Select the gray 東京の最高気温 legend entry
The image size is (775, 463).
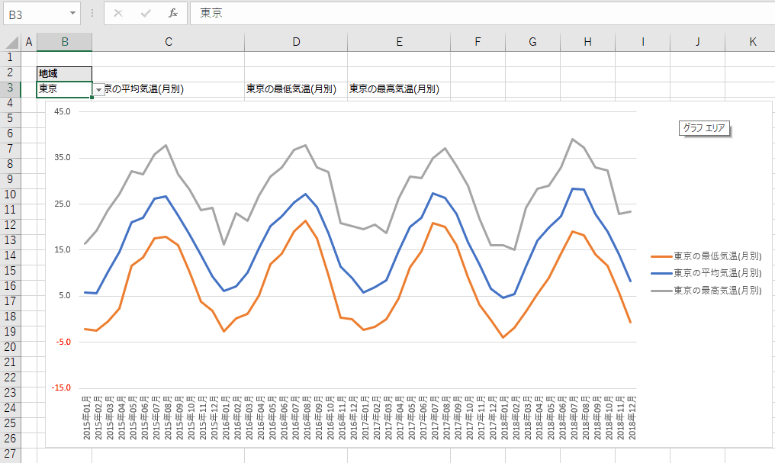[x=717, y=291]
